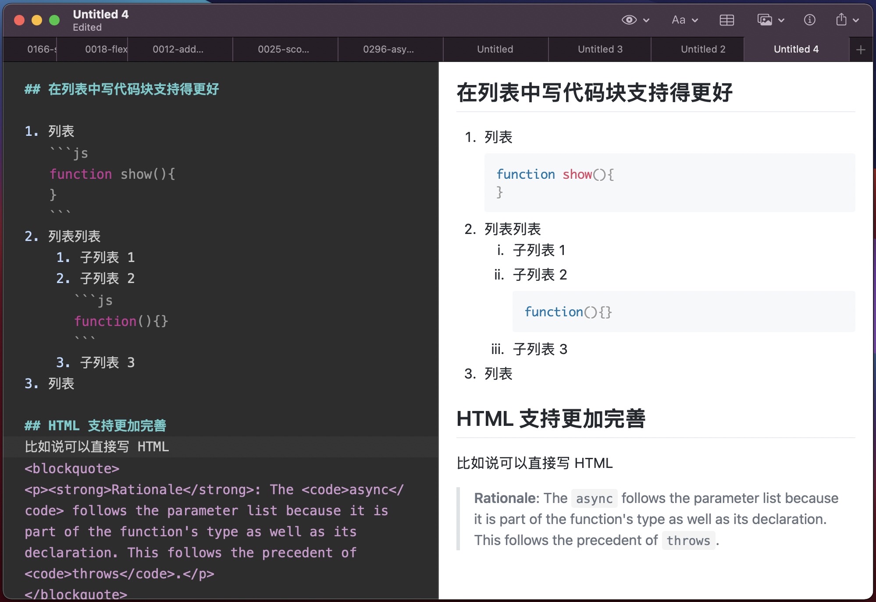Click the insert image icon
The height and width of the screenshot is (602, 876).
tap(764, 20)
